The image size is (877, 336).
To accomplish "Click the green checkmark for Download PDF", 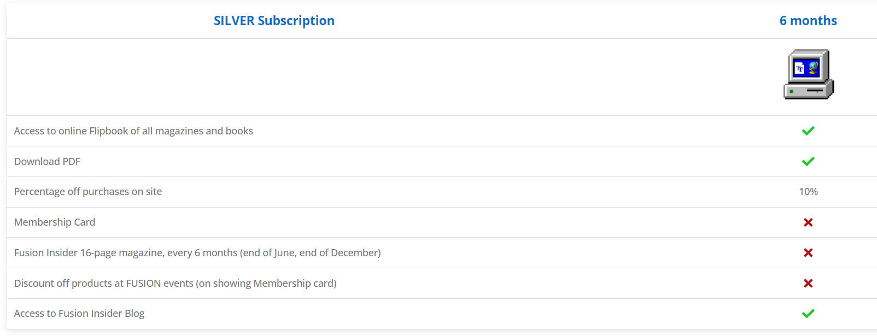I will tap(808, 161).
